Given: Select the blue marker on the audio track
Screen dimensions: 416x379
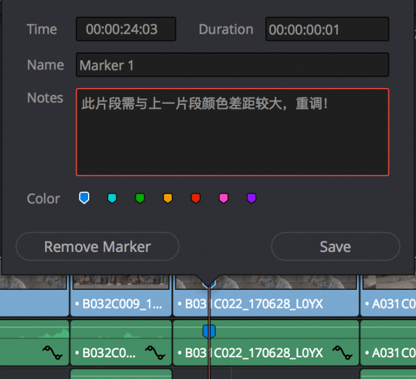Looking at the screenshot, I should point(209,331).
